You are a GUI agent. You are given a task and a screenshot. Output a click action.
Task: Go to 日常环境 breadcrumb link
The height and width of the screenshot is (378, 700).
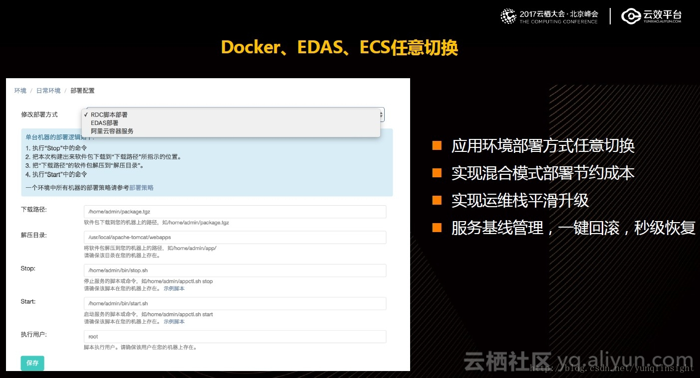48,91
